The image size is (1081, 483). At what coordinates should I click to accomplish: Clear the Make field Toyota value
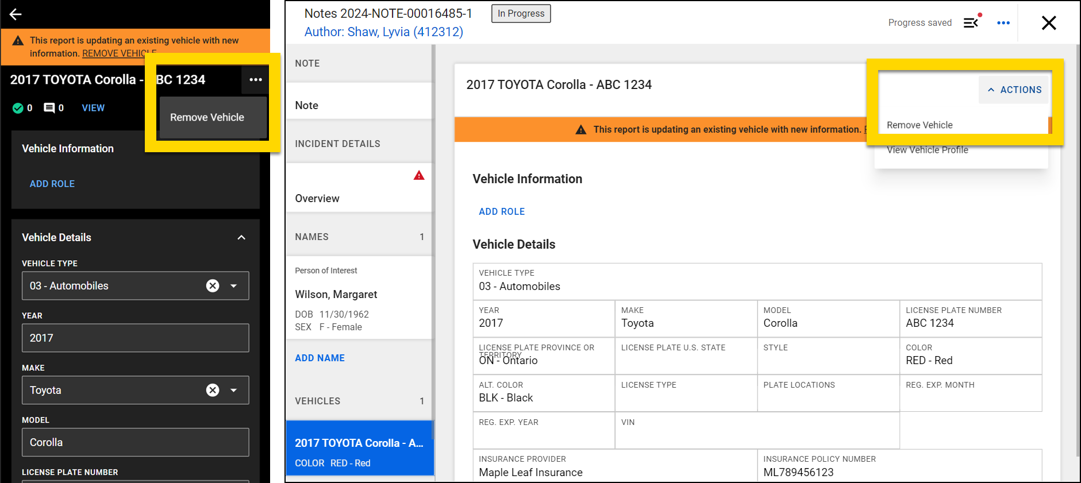tap(213, 391)
